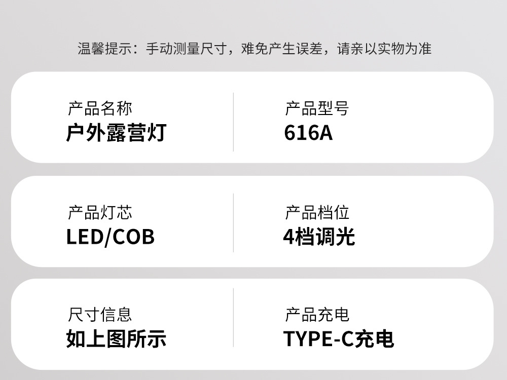Click the 'COB' part of light core value
The image size is (507, 380).
coord(133,237)
